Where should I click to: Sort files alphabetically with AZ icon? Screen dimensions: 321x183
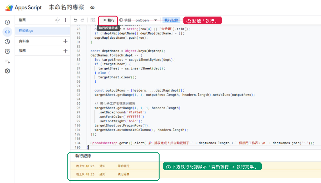pos(58,20)
